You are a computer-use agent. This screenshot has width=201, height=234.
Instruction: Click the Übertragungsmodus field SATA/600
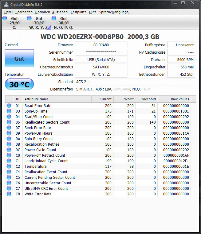101,67
